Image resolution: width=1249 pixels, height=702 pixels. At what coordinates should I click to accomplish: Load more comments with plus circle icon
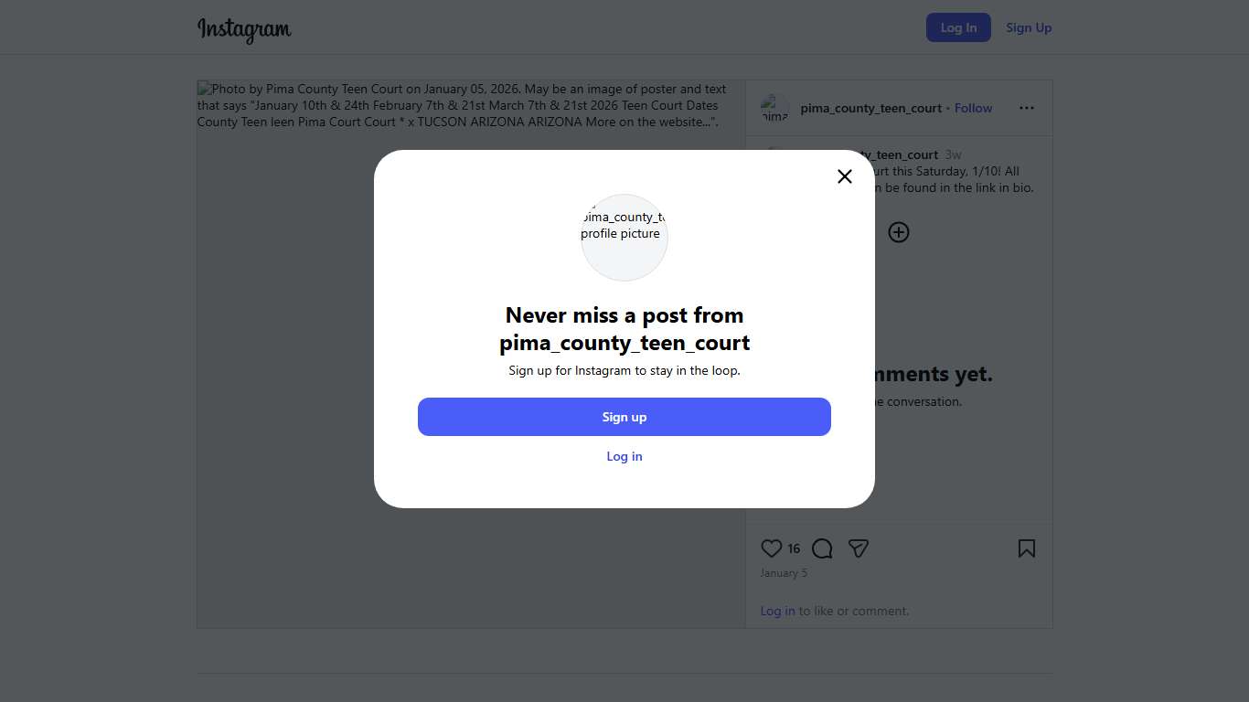(x=899, y=232)
